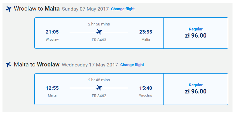Click the departing plane icon beside Wroclaw to Malta
The height and width of the screenshot is (113, 235).
[8, 9]
